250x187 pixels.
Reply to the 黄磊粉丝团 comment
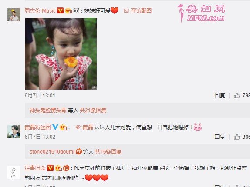coord(220,137)
